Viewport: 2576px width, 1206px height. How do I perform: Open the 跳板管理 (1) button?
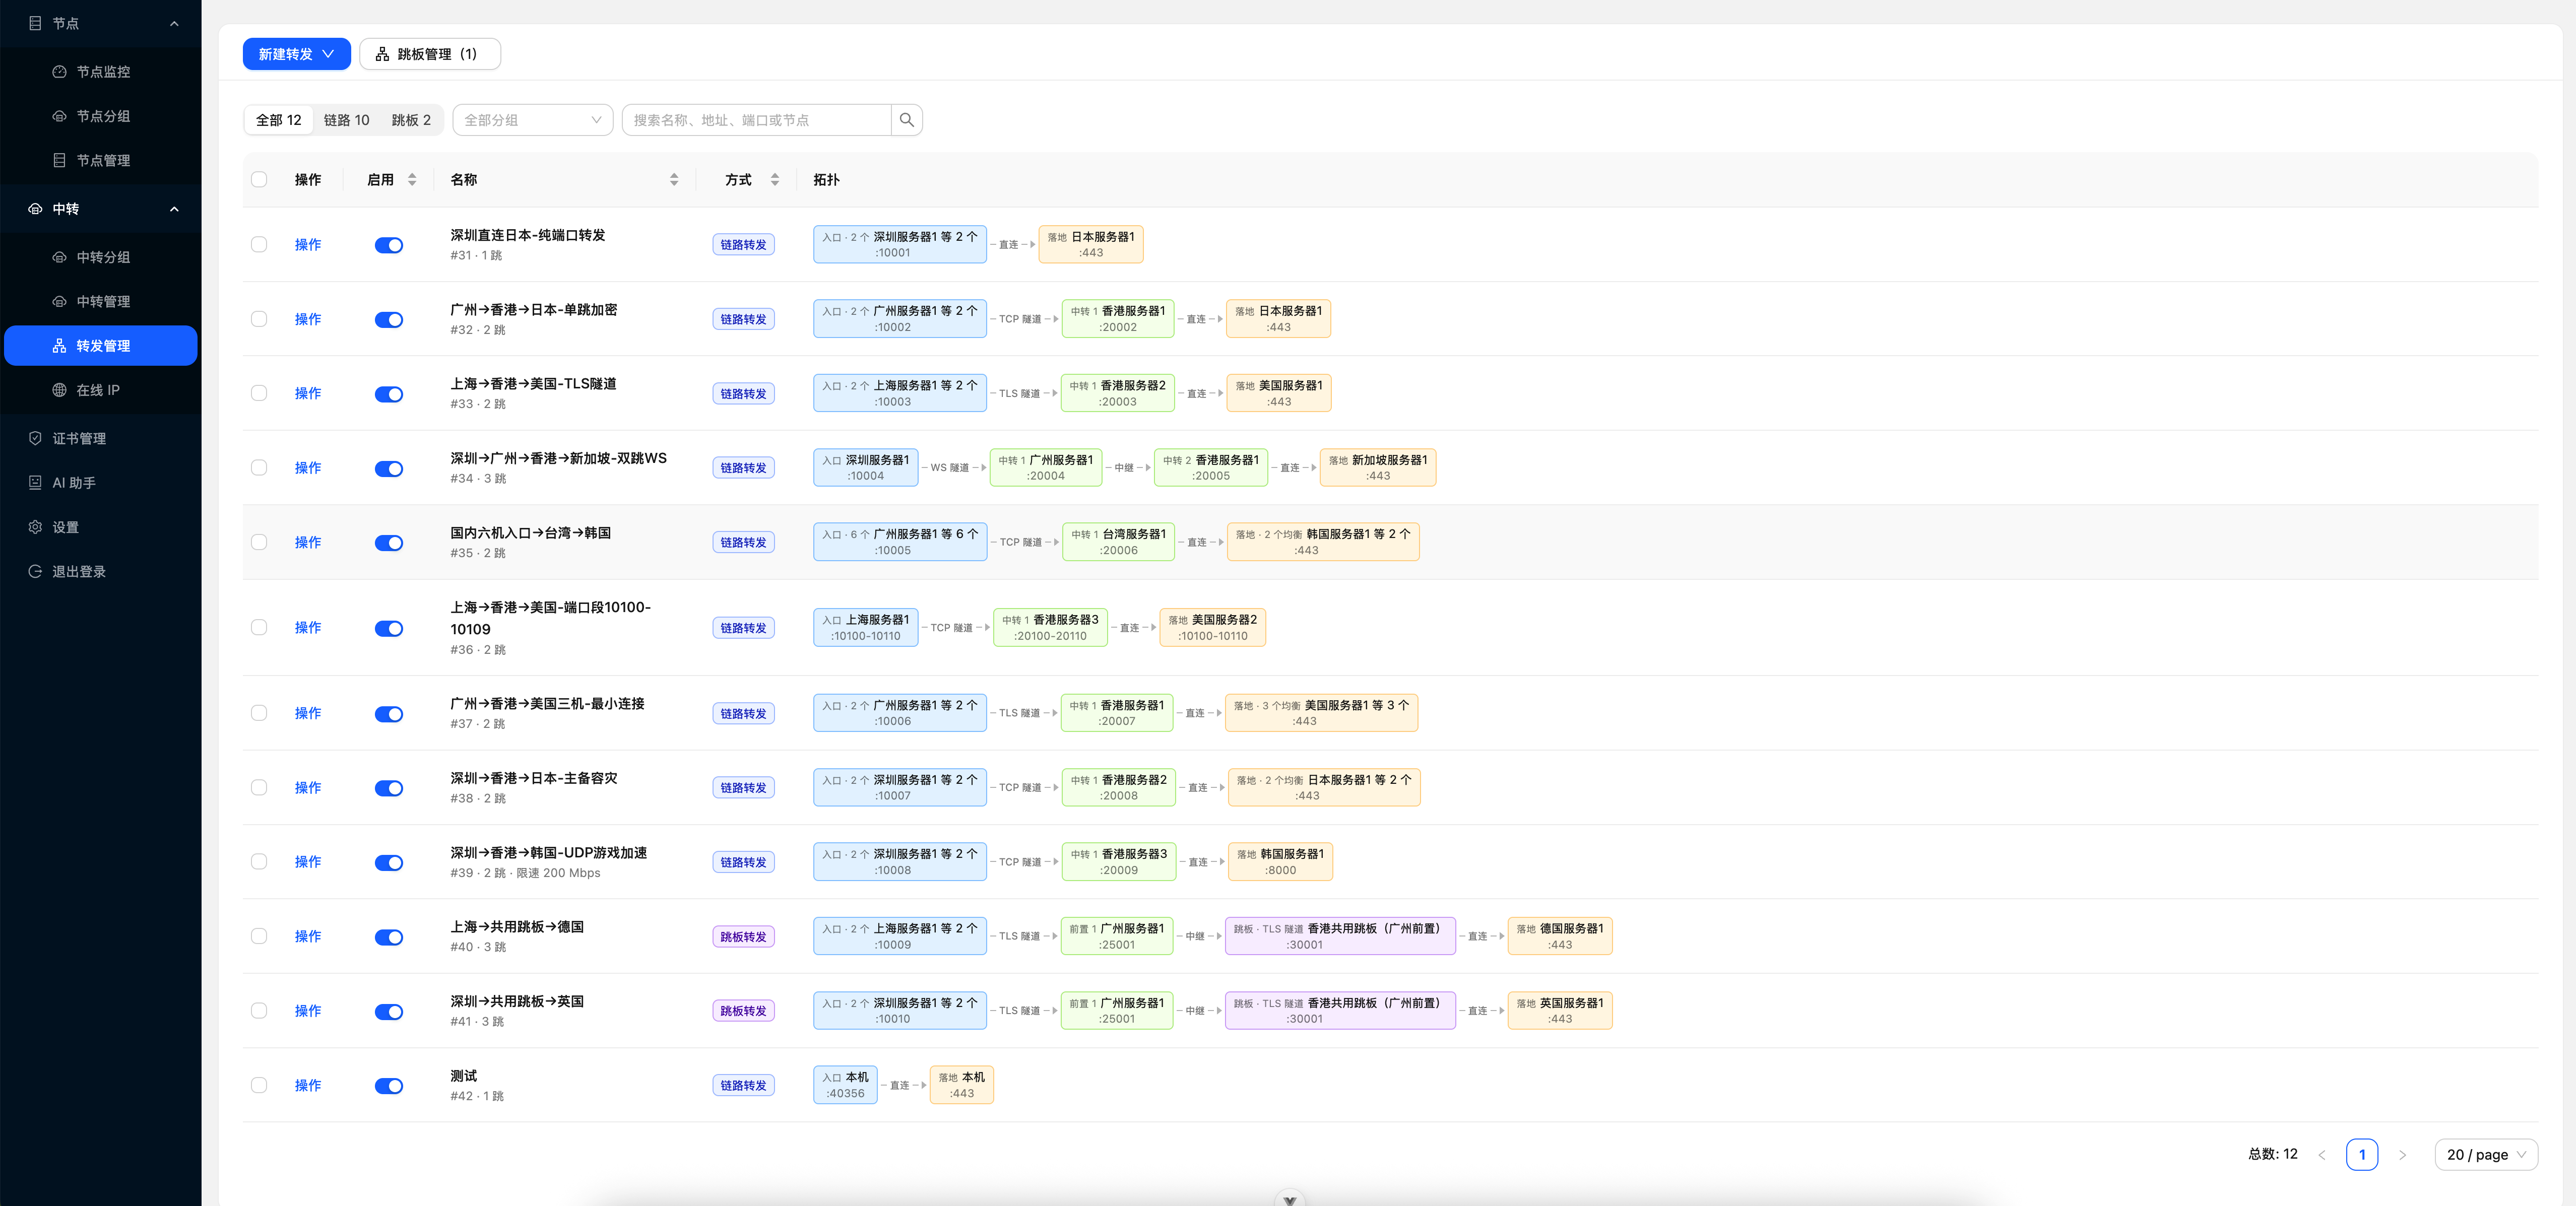click(429, 54)
